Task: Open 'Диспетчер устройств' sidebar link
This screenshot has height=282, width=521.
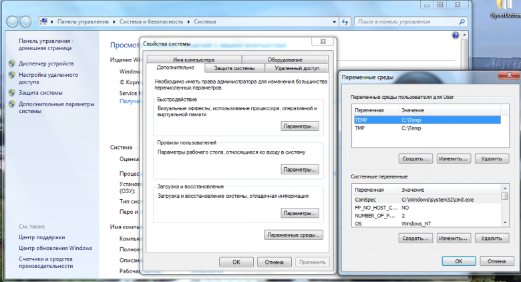Action: pos(46,63)
